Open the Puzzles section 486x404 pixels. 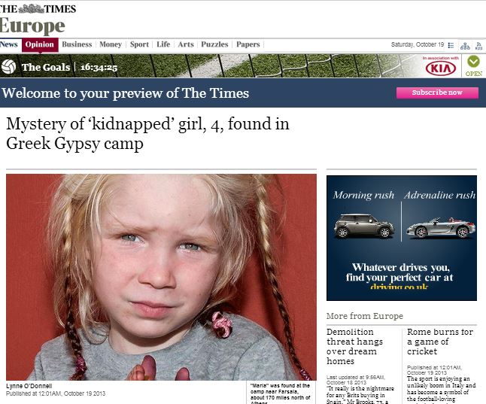click(x=214, y=44)
